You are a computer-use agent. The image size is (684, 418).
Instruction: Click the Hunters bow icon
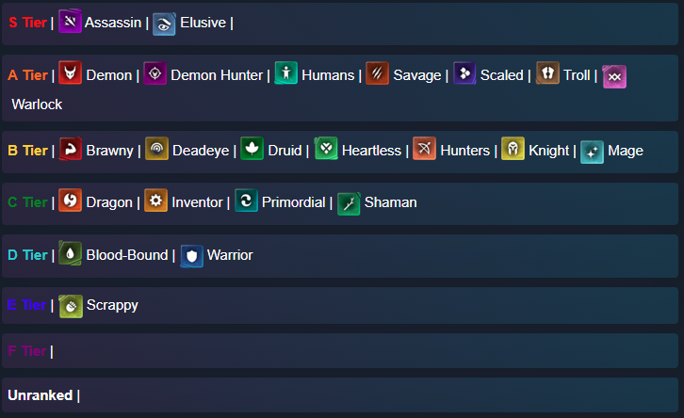coord(425,150)
